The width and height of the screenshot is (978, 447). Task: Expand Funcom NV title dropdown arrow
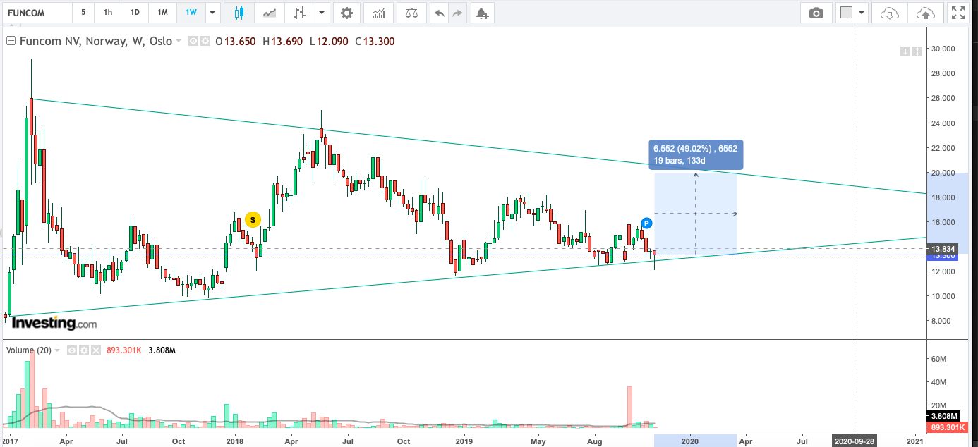pyautogui.click(x=179, y=42)
